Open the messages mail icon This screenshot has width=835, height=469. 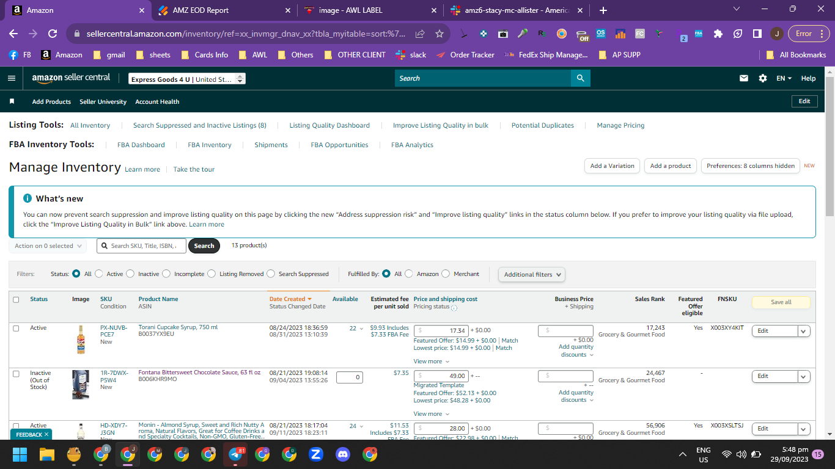pos(744,78)
